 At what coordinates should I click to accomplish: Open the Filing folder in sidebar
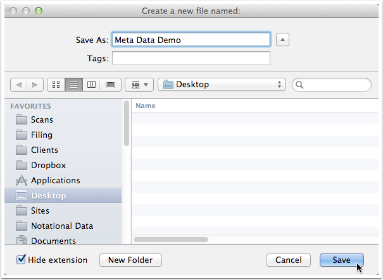point(63,135)
